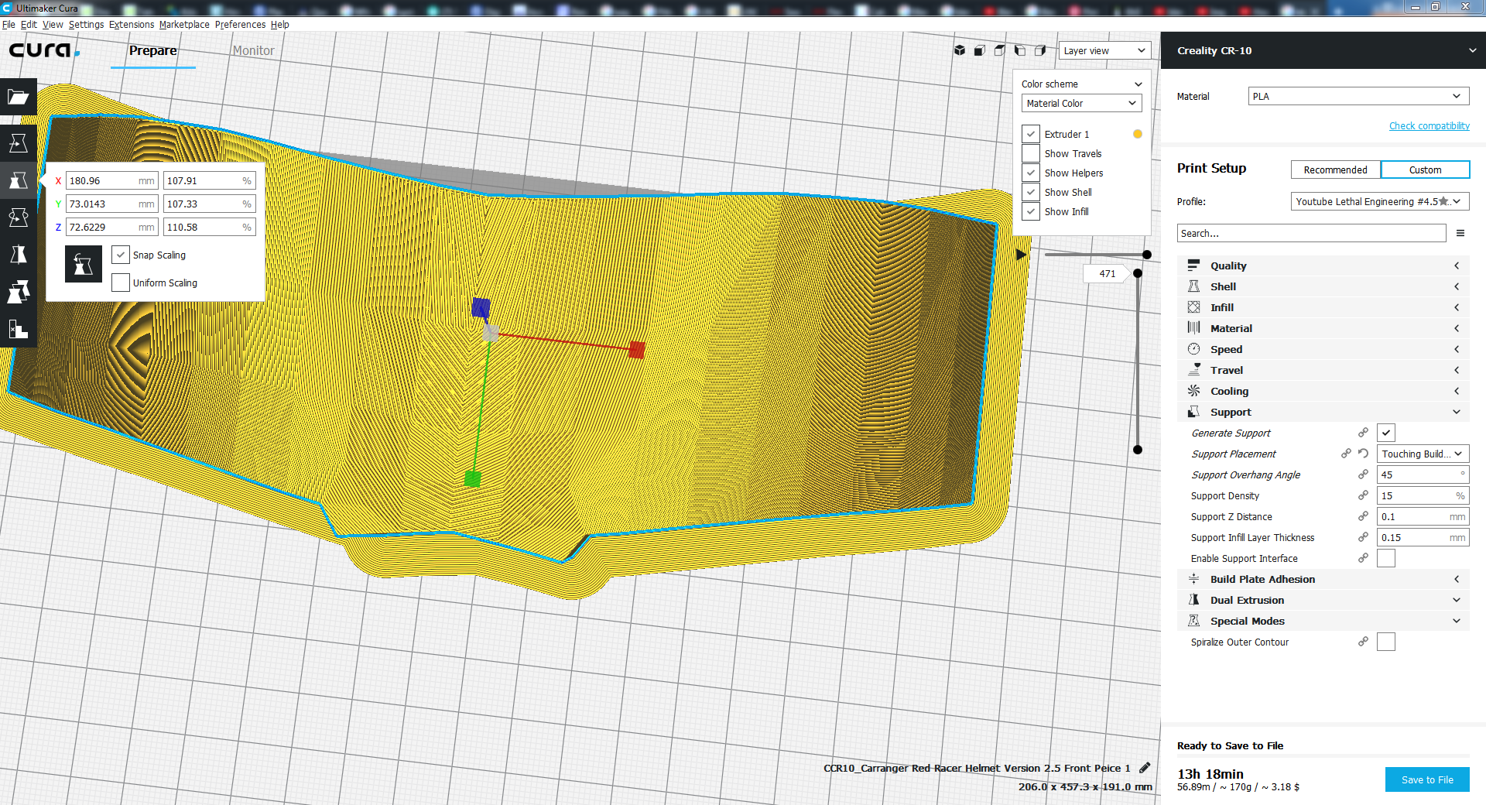Enable Uniform Scaling checkbox

(x=121, y=283)
